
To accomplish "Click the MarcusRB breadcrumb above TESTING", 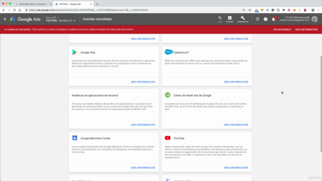I will [x=51, y=18].
